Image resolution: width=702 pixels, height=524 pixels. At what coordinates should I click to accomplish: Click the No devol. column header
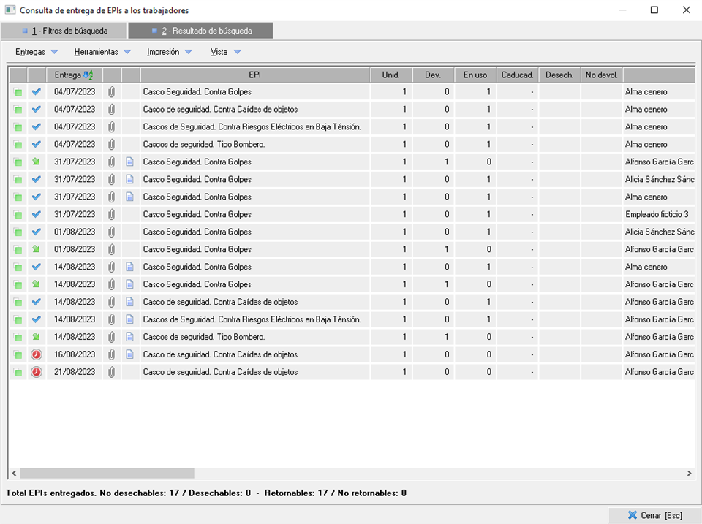click(x=602, y=75)
